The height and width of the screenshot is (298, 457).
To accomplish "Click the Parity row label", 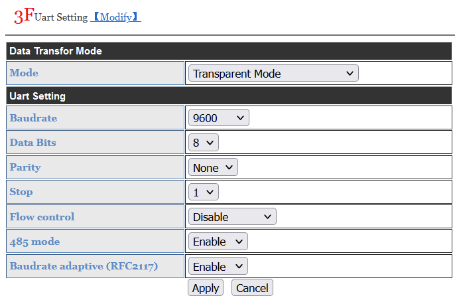I will coord(25,167).
